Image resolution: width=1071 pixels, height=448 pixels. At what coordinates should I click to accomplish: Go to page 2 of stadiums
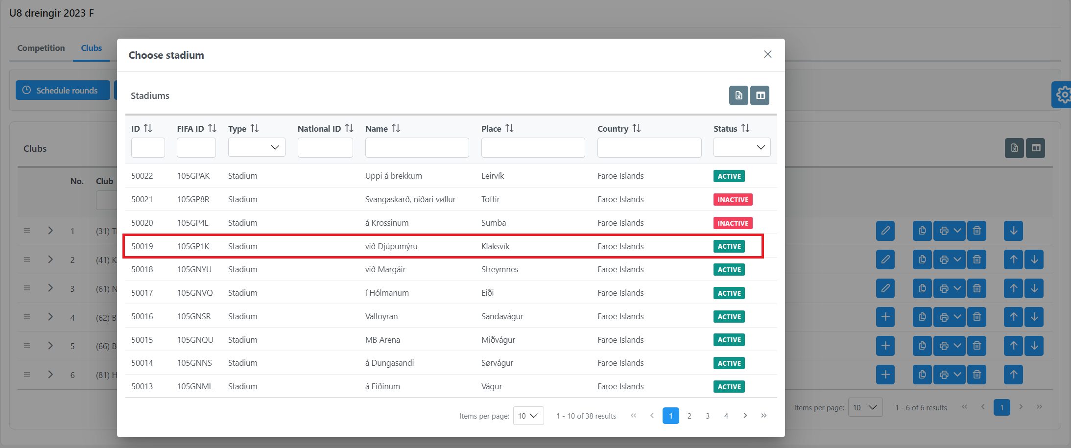tap(689, 416)
